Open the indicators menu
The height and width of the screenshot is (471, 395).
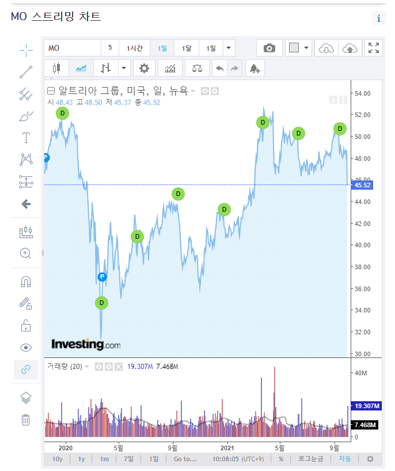coord(170,68)
